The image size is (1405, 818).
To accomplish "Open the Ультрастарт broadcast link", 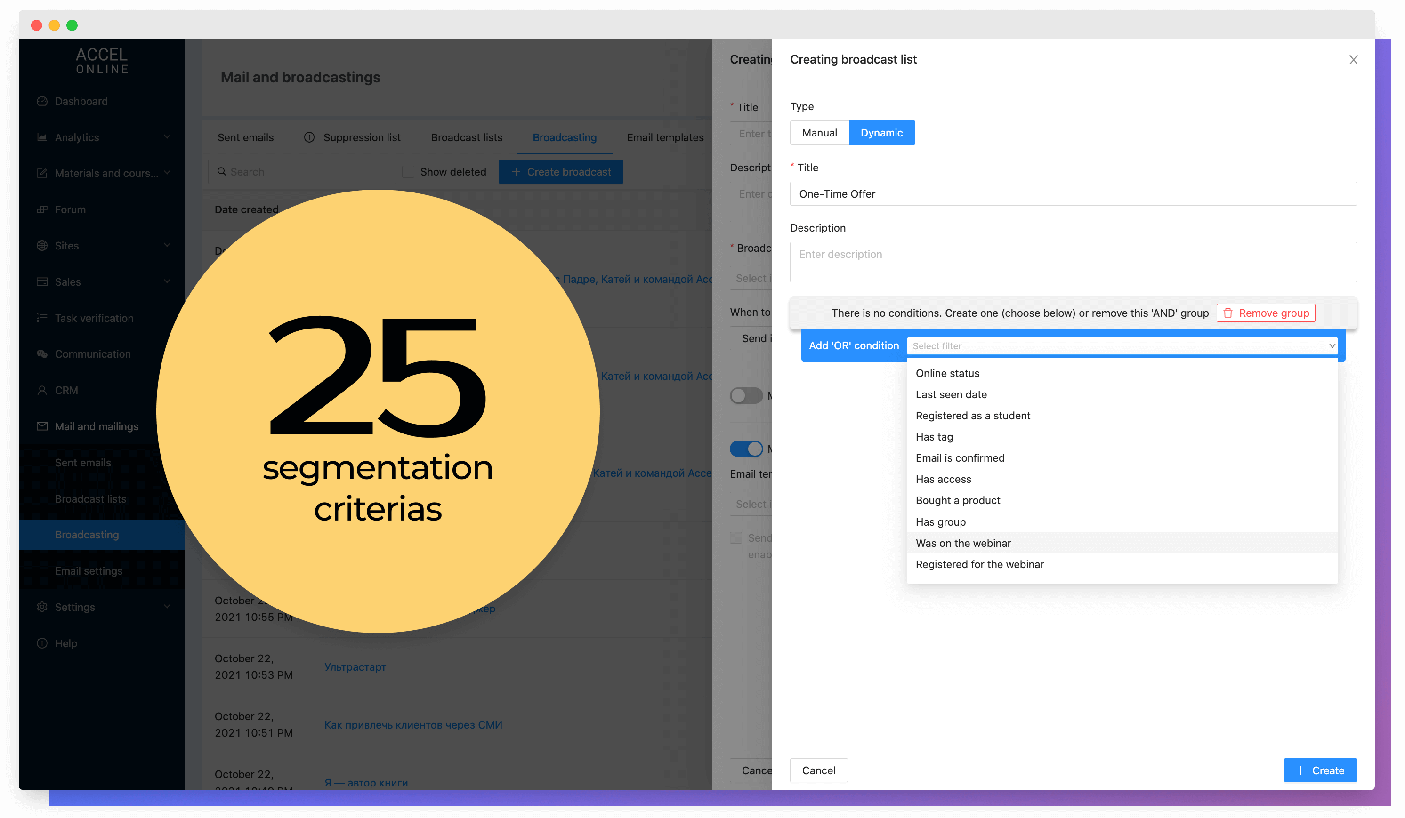I will pos(355,666).
